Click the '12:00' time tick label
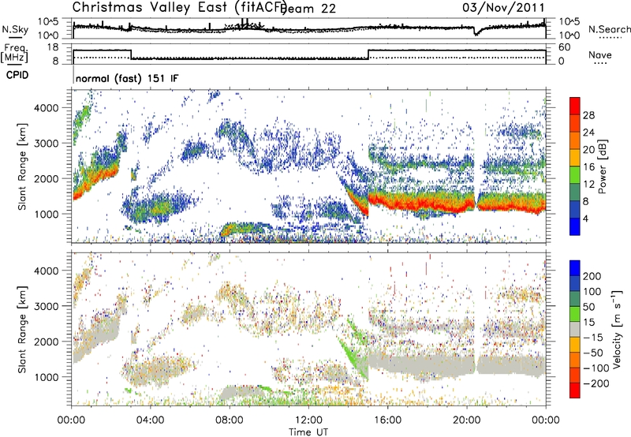631x437 pixels. 308,420
